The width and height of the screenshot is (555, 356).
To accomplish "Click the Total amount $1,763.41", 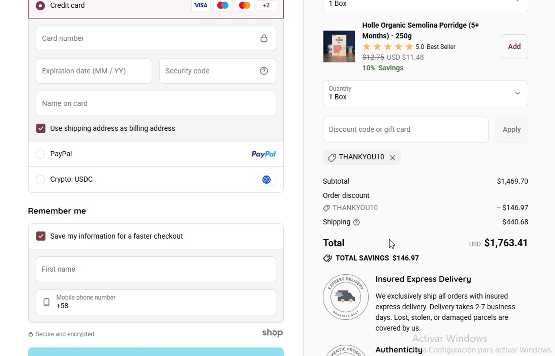I will tap(506, 243).
